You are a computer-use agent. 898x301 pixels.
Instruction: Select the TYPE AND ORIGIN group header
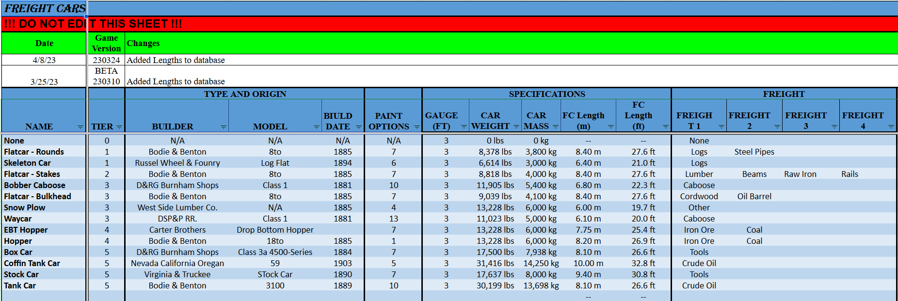(x=245, y=94)
